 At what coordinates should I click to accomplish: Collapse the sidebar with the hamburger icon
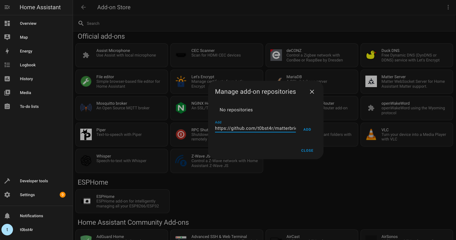(x=7, y=7)
